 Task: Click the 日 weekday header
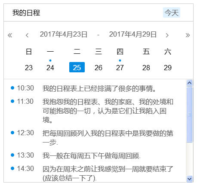29,52
